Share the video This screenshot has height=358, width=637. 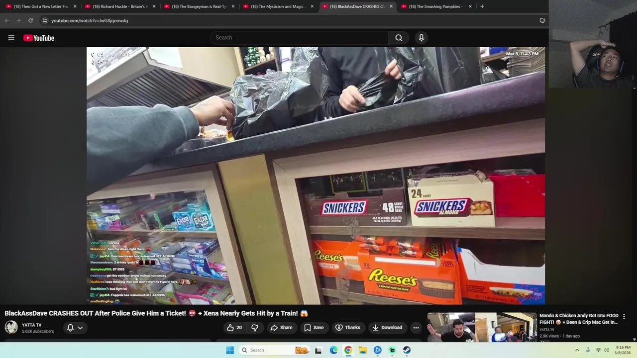click(281, 328)
